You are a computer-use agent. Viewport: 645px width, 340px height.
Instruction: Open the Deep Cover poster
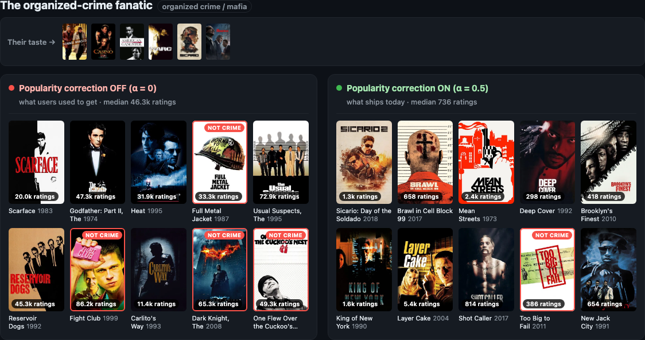tap(547, 162)
